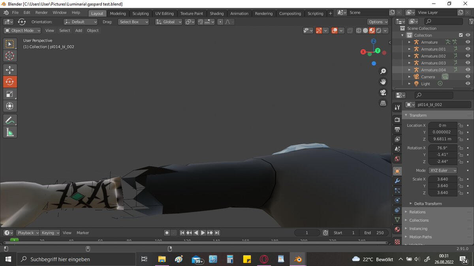Open the XYZ Euler rotation mode dropdown

coord(442,170)
